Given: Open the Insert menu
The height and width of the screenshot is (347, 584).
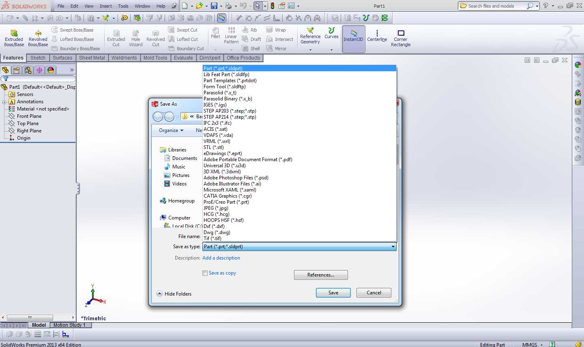Looking at the screenshot, I should click(x=106, y=6).
